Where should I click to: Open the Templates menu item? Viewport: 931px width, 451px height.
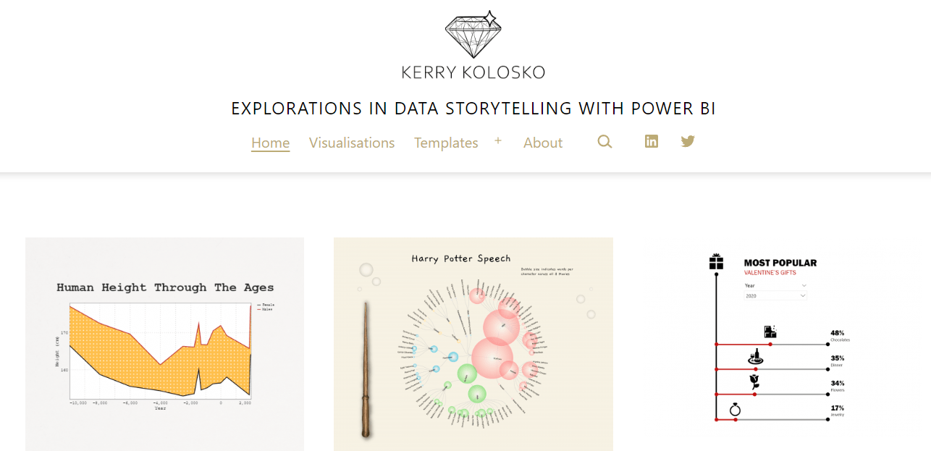pyautogui.click(x=446, y=143)
